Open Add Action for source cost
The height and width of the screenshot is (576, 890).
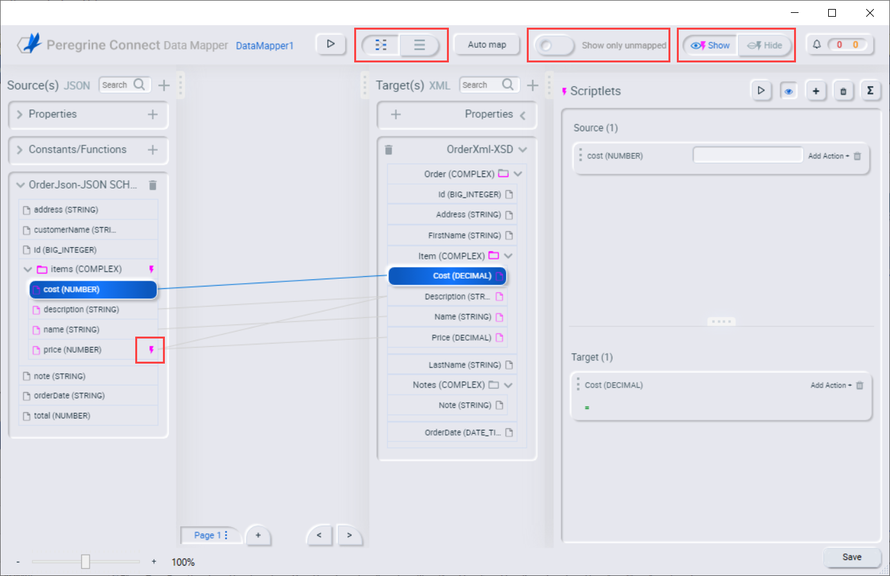tap(829, 156)
